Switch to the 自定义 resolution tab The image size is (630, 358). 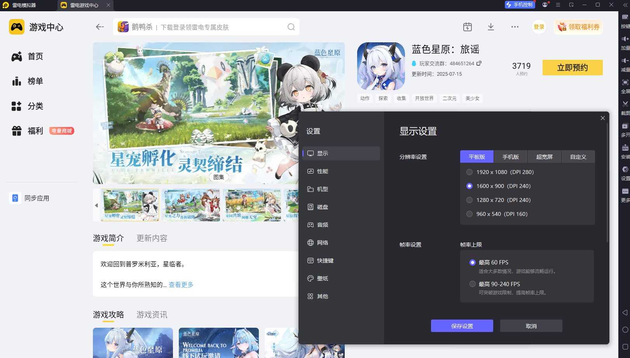[x=578, y=156]
